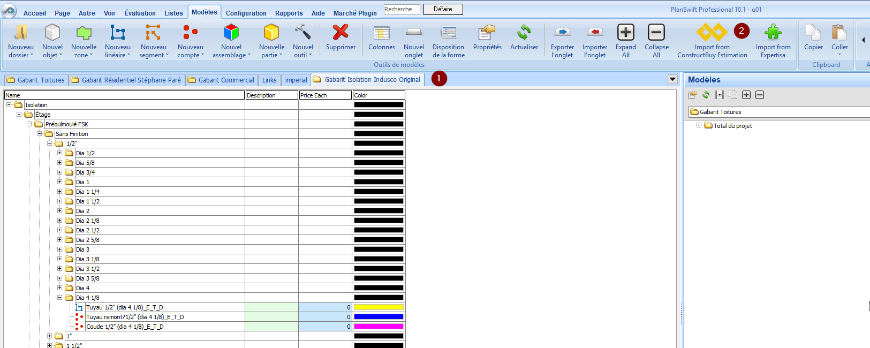Screen dimensions: 870x348
Task: Click the Actualiser refresh icon
Action: coord(524,33)
